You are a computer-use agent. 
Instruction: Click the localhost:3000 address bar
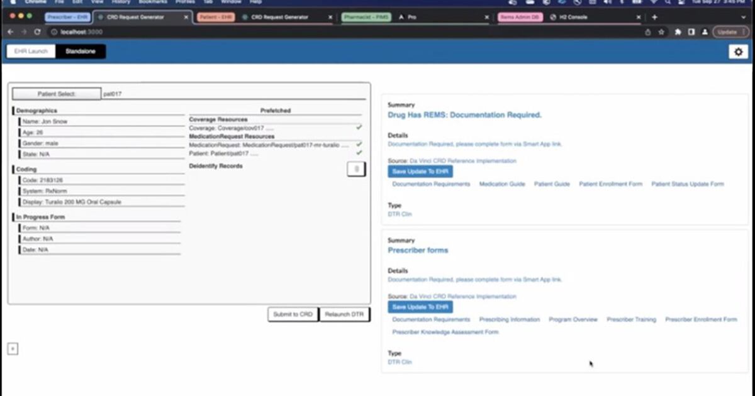346,31
